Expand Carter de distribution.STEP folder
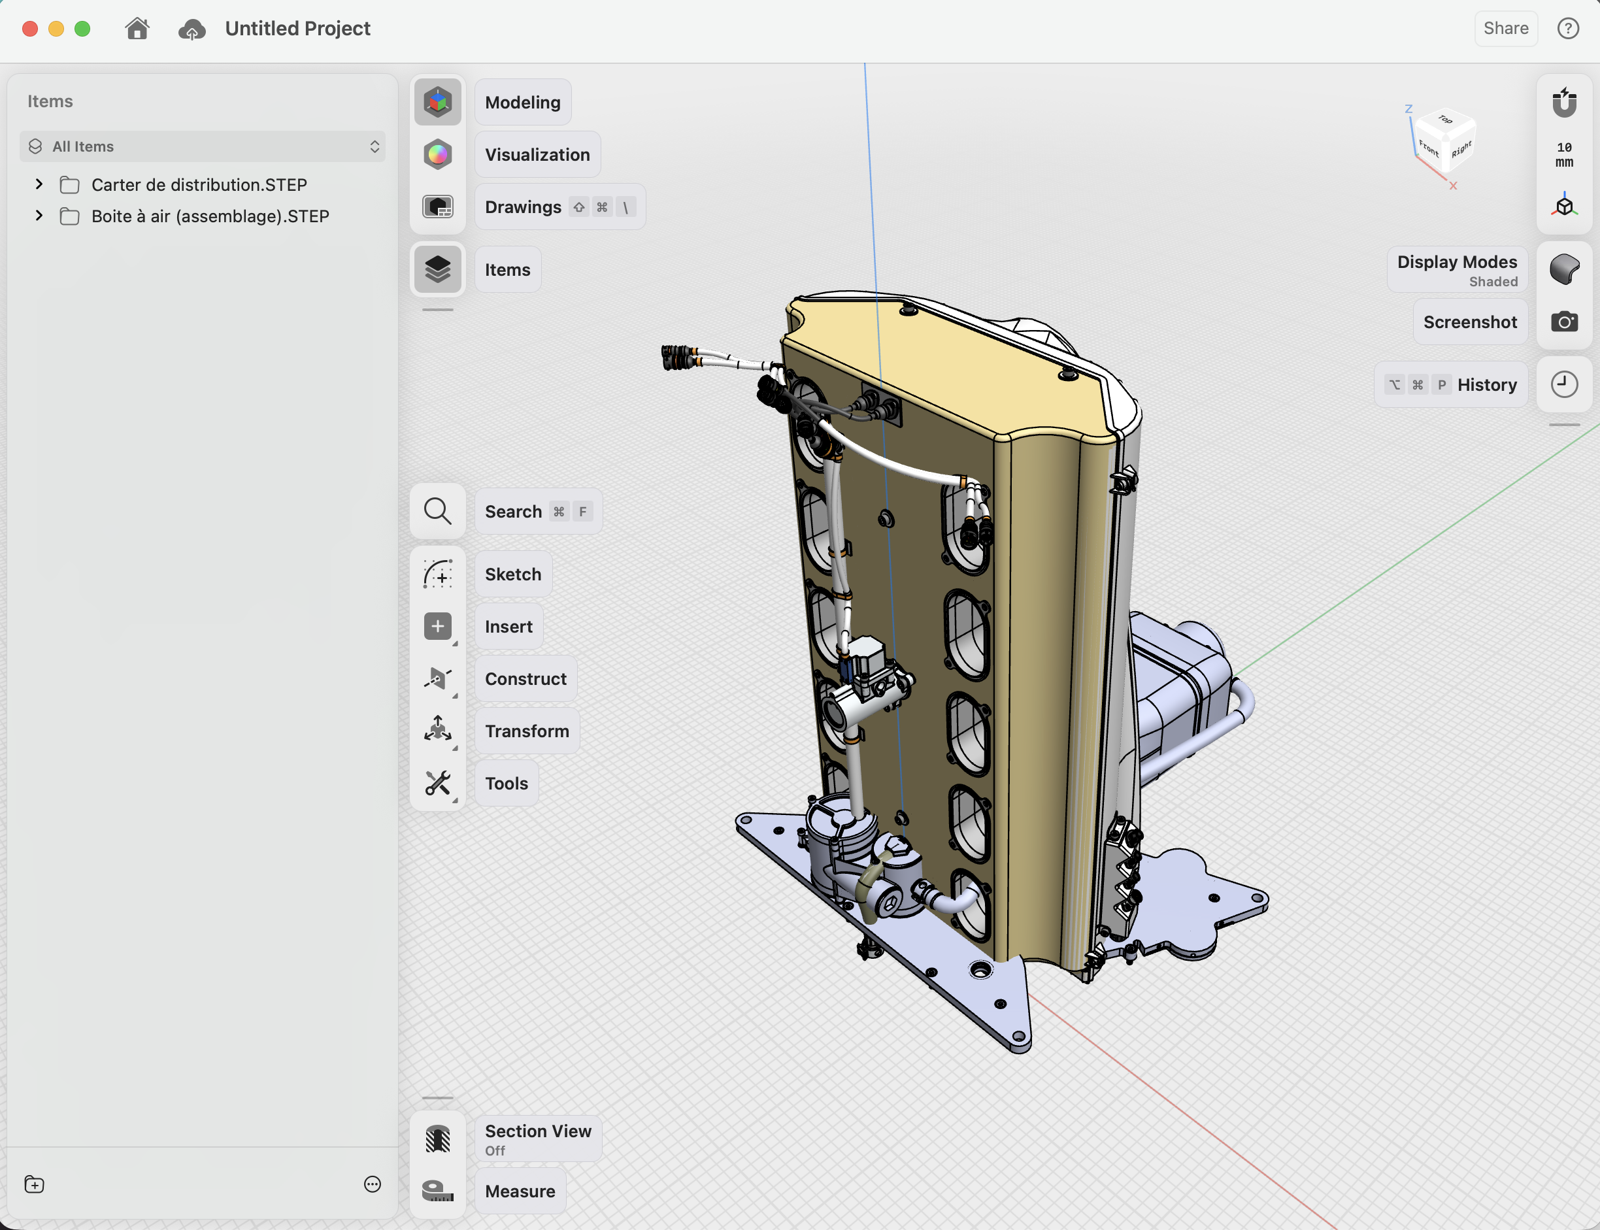The height and width of the screenshot is (1230, 1600). [x=39, y=184]
